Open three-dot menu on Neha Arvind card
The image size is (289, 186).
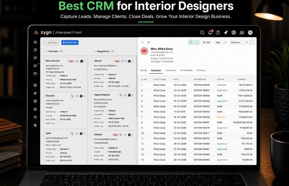(x=85, y=61)
